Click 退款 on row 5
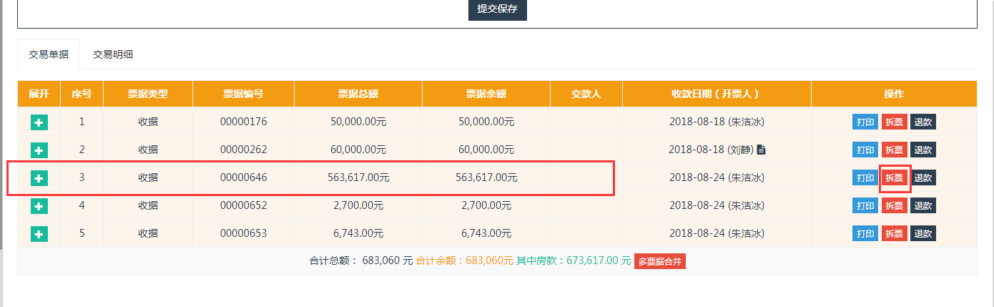Image resolution: width=994 pixels, height=307 pixels. click(x=923, y=234)
